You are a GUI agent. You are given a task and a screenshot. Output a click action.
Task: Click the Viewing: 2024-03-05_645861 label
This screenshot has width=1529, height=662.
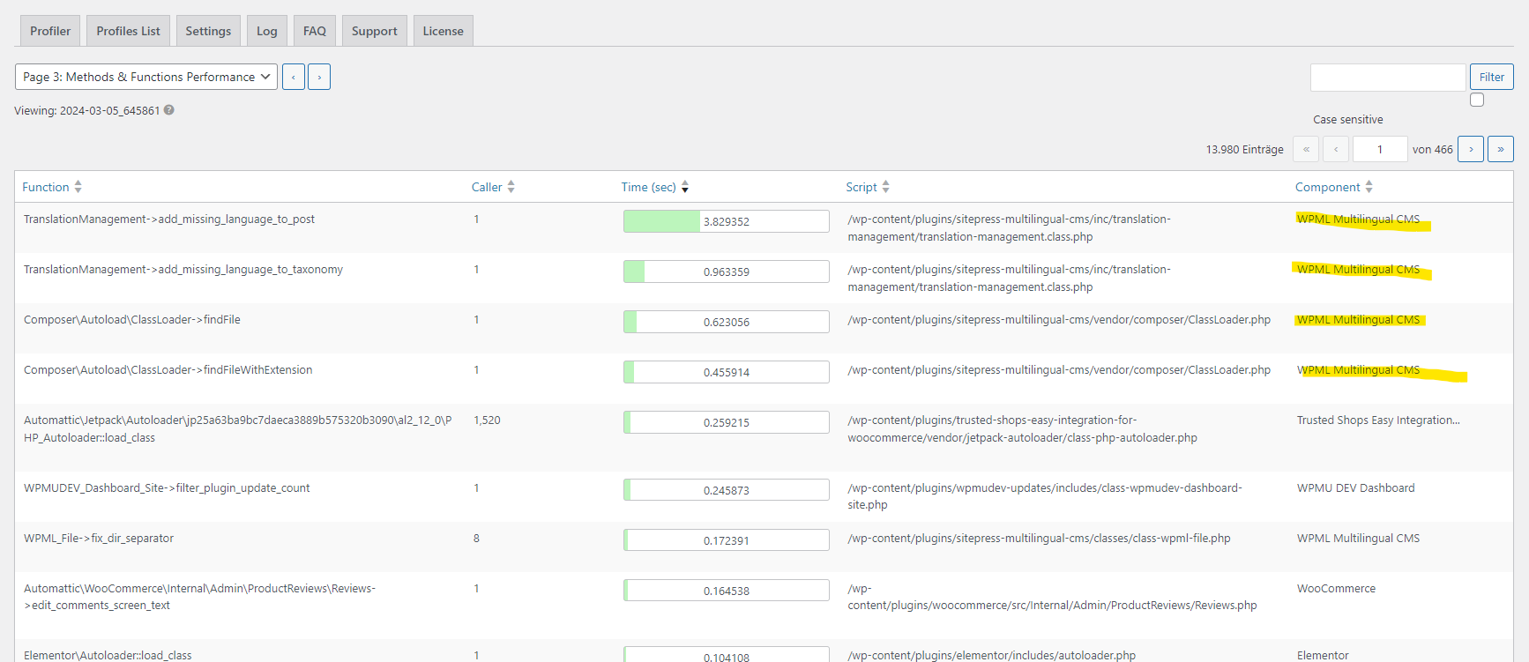(87, 110)
